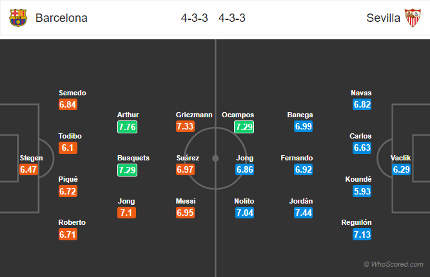
Task: Click the Messi player name
Action: (x=186, y=201)
